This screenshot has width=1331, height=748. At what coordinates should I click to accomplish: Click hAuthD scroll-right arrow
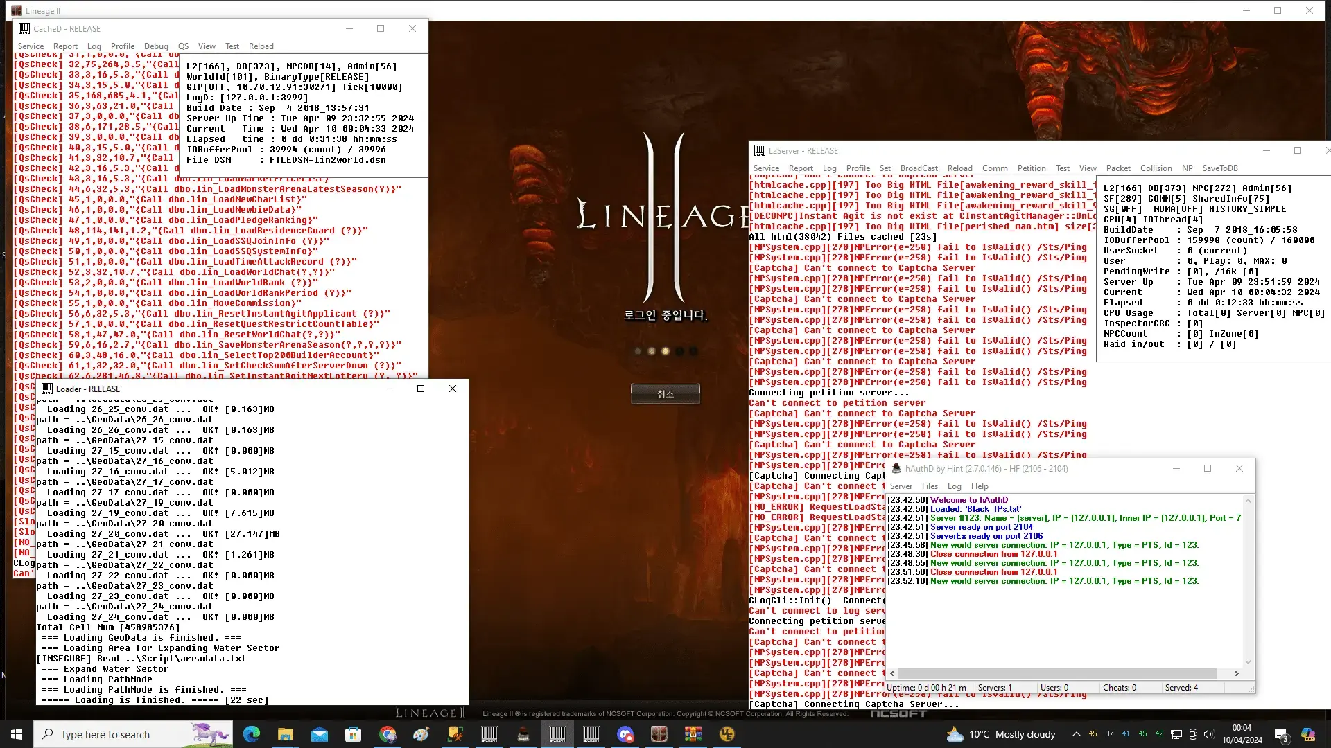[1236, 673]
